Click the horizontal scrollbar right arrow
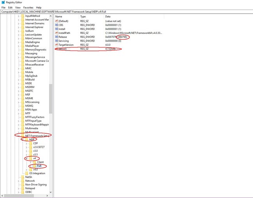253x198 pixels. [47, 196]
